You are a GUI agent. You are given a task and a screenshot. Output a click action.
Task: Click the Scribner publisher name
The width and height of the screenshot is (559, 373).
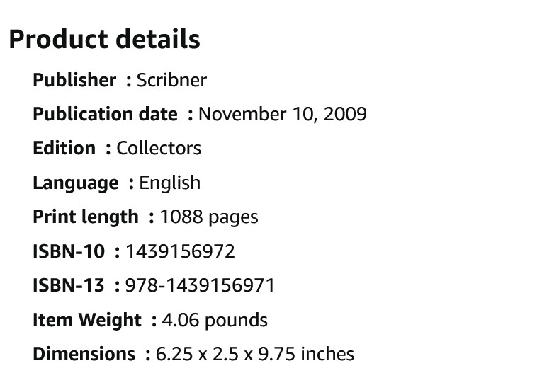click(x=172, y=80)
